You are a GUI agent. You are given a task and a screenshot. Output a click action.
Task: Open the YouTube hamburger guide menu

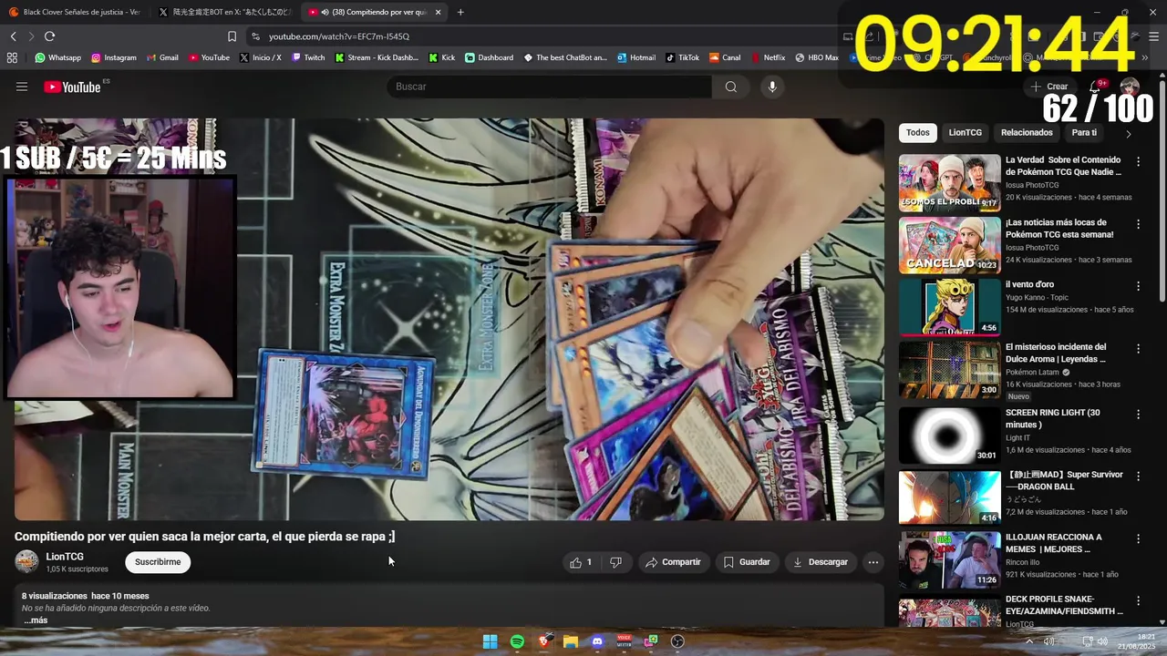point(22,87)
